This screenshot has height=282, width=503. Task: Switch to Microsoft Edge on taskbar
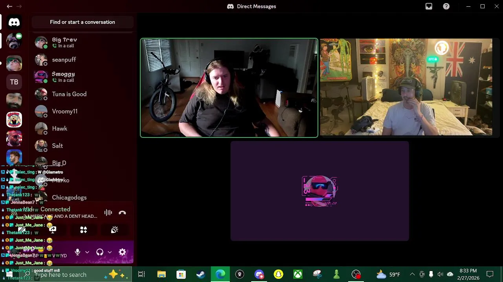click(220, 275)
